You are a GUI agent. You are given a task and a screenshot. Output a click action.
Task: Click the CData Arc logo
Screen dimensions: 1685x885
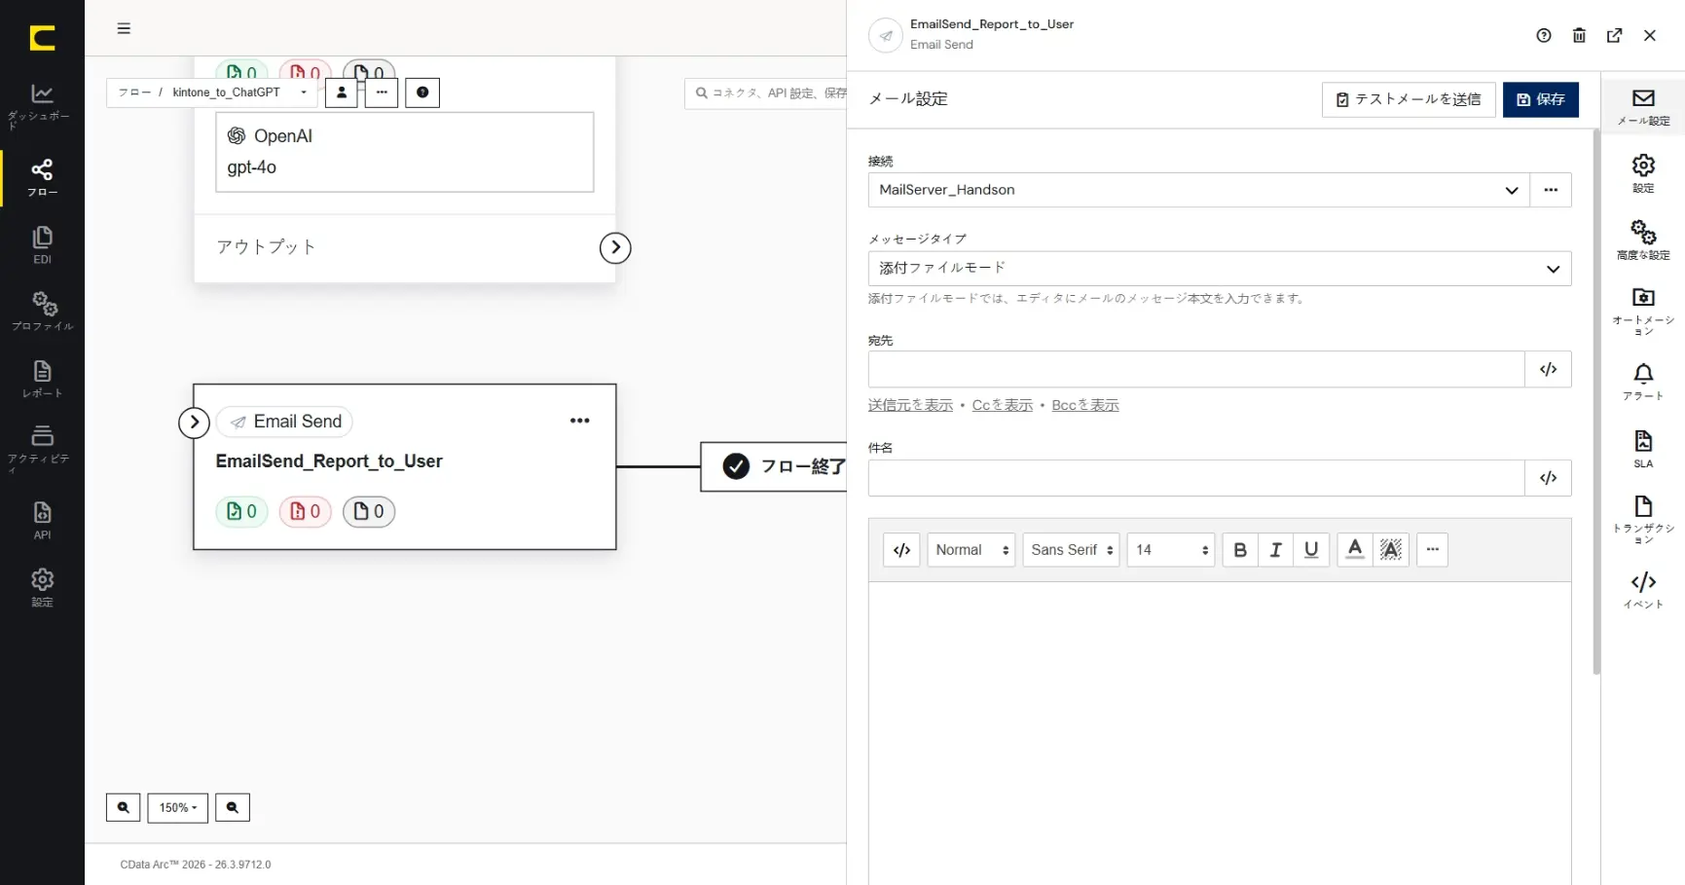[x=42, y=38]
